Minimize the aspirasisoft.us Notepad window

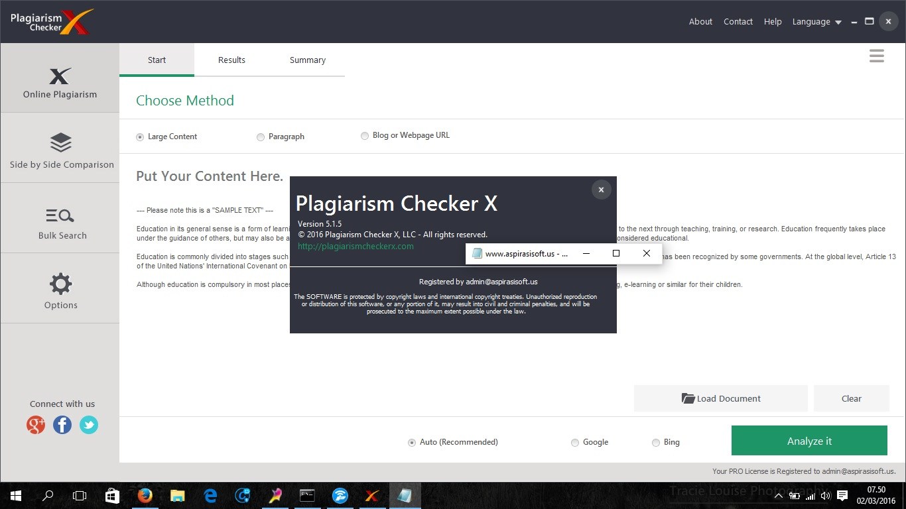pyautogui.click(x=586, y=253)
